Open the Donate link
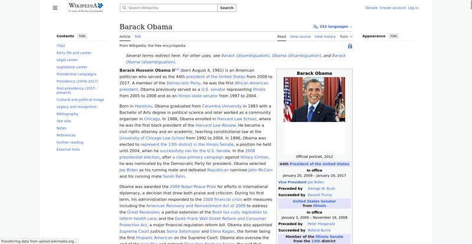This screenshot has height=244, width=472. (371, 8)
